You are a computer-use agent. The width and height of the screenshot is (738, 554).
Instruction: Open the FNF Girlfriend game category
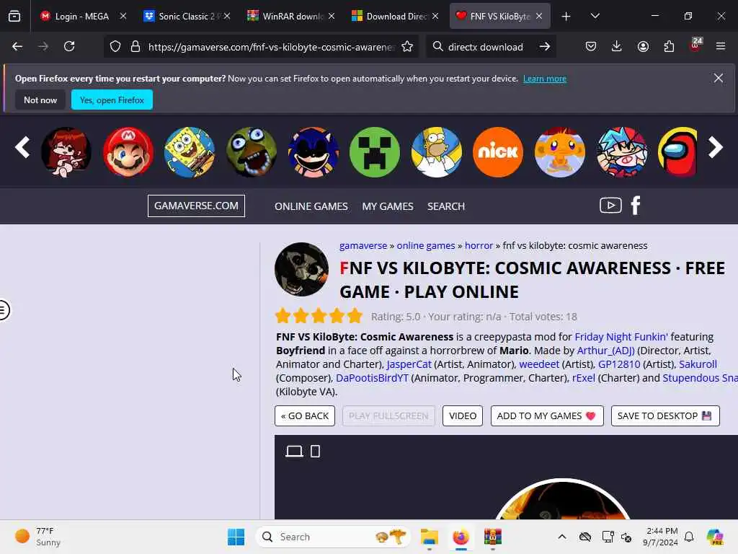coord(66,152)
